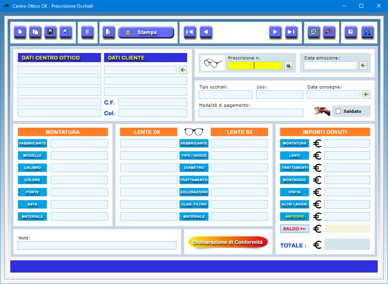This screenshot has width=388, height=284.
Task: Click the yellow Prescrizione n. field
Action: point(255,66)
